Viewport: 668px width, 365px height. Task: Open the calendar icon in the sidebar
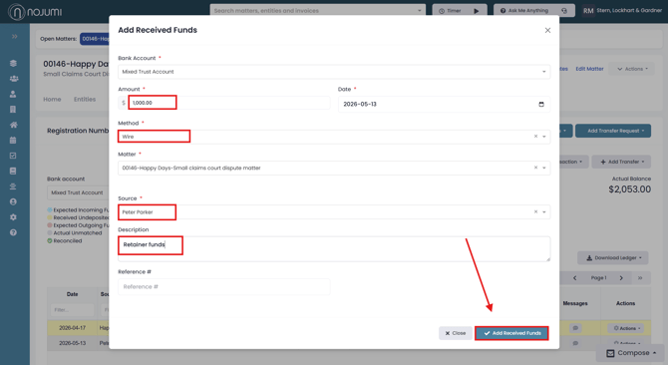coord(13,141)
